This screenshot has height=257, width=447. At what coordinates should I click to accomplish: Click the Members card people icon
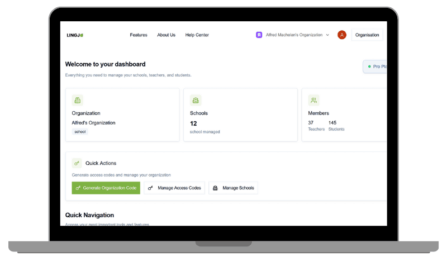click(313, 100)
